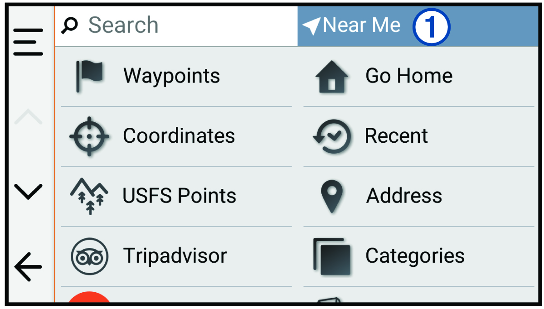Expand the list with the down chevron
544x309 pixels.
(28, 191)
